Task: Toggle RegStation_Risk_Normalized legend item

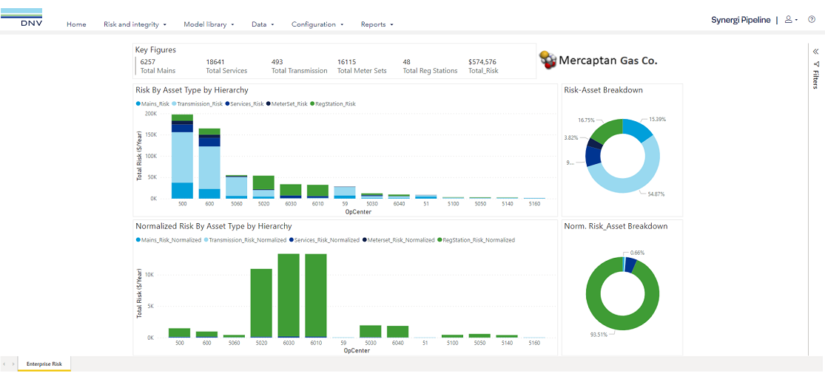Action: point(477,240)
